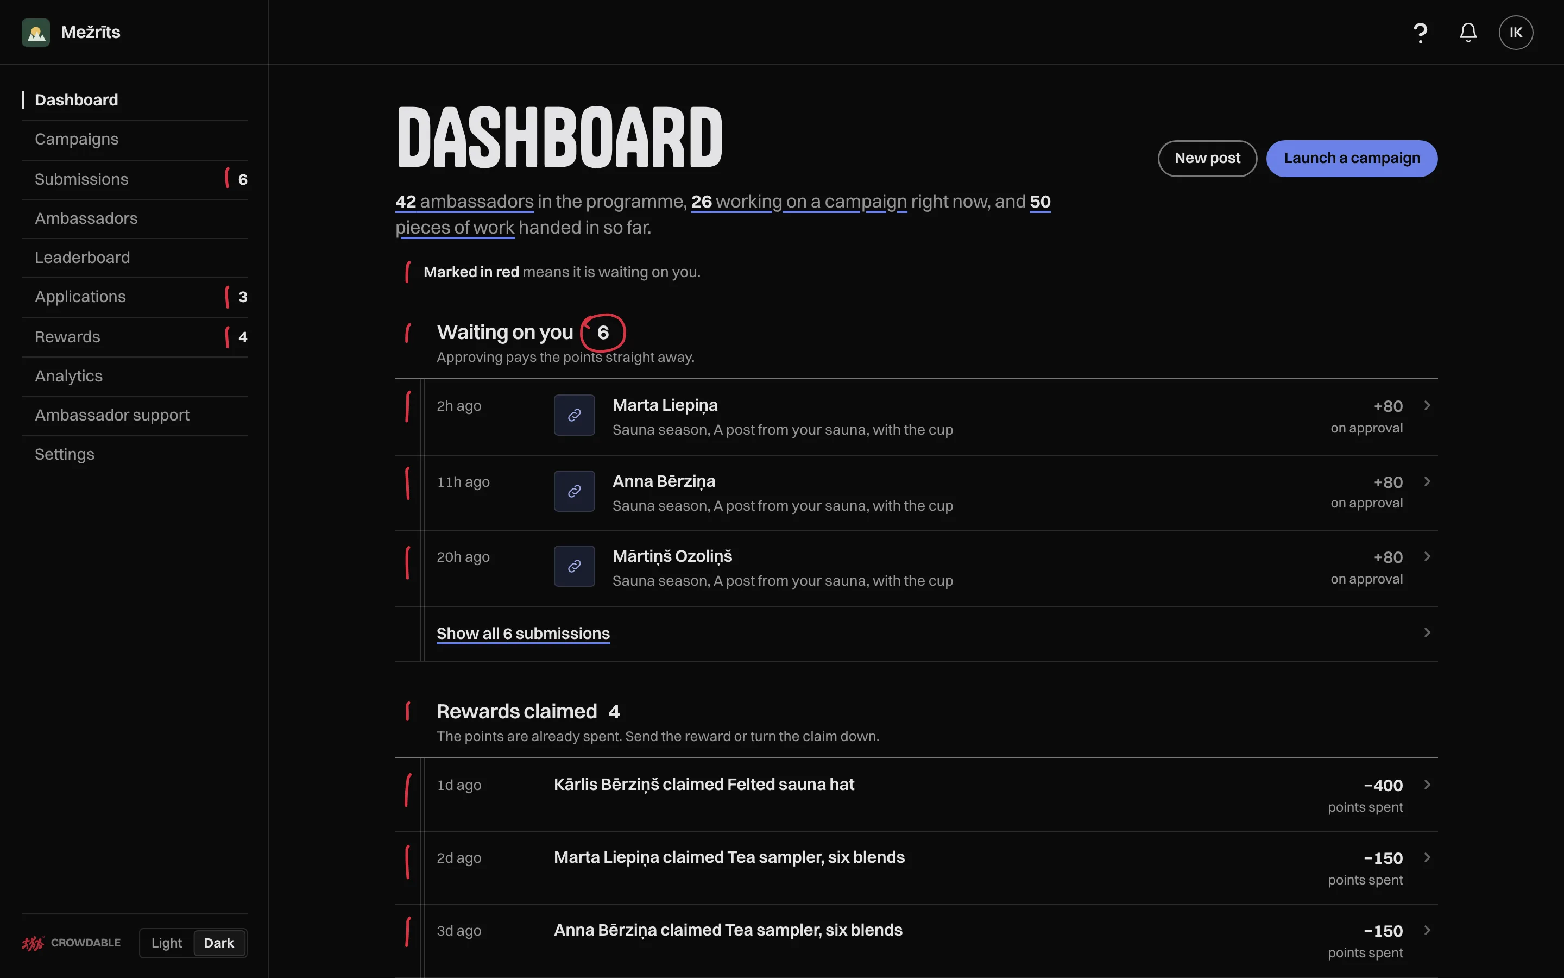Screen dimensions: 1564x978
Task: Open Campaigns in sidebar
Action: pyautogui.click(x=135, y=140)
